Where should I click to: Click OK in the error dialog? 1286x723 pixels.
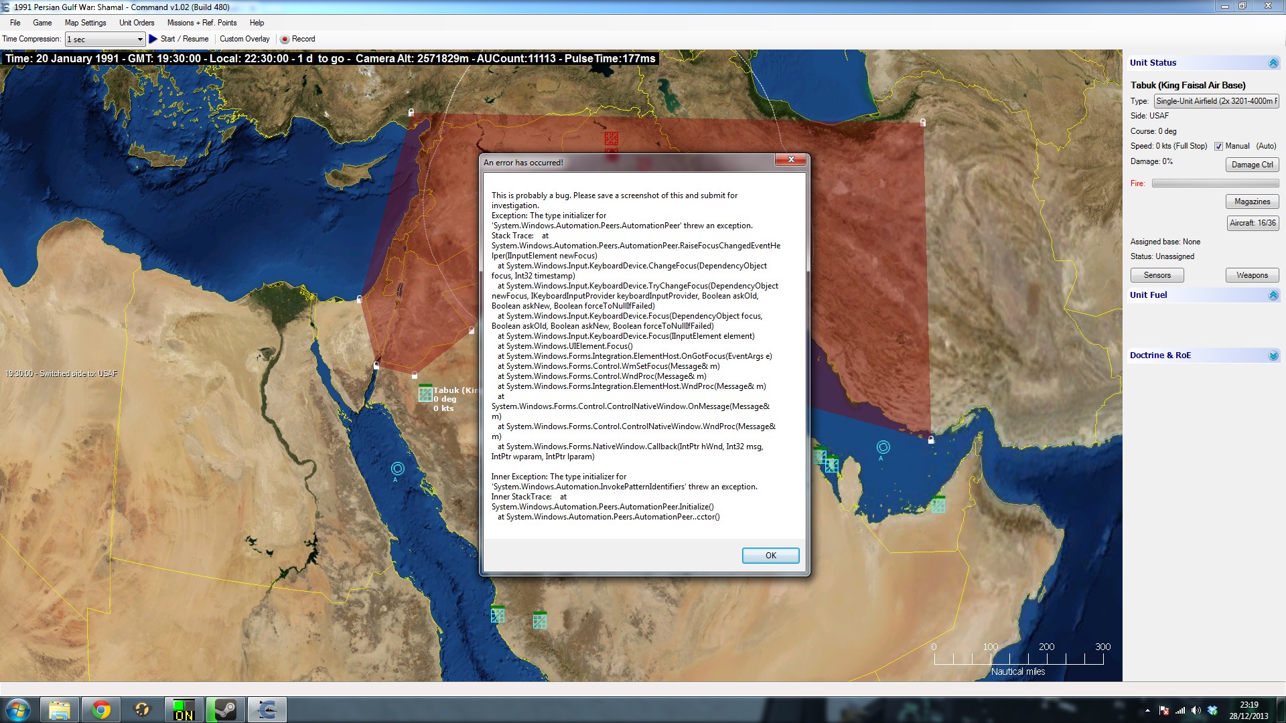[770, 556]
